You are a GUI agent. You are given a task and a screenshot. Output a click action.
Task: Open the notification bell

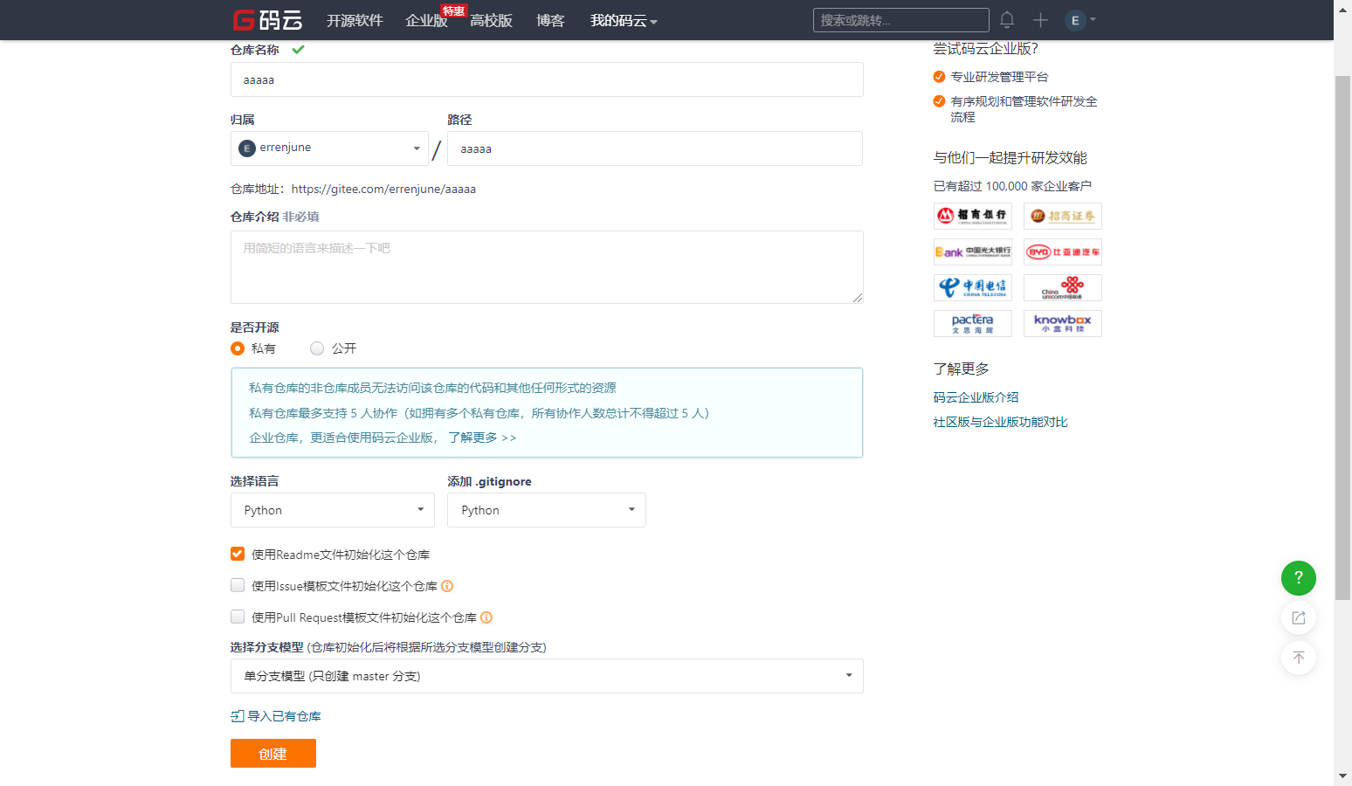pyautogui.click(x=1006, y=19)
